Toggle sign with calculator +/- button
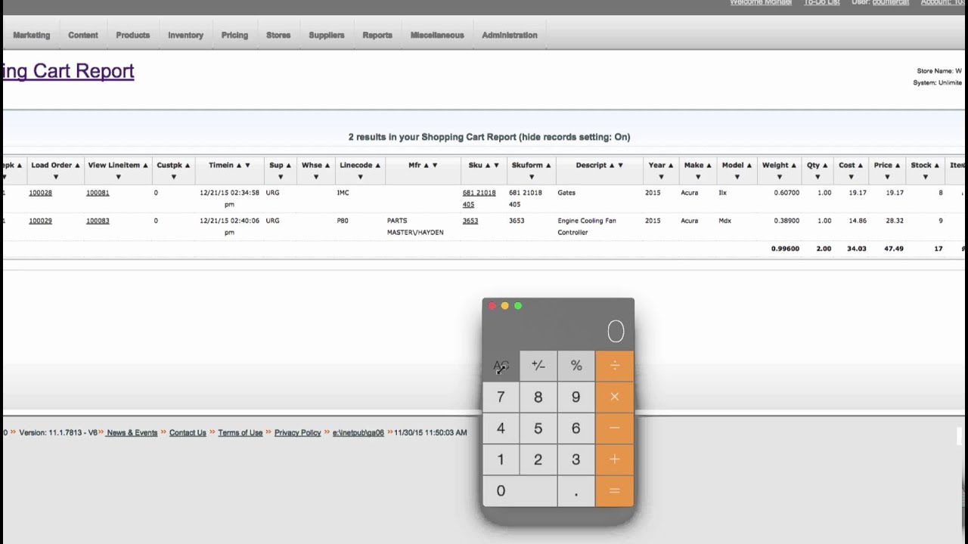968x544 pixels. pos(538,366)
